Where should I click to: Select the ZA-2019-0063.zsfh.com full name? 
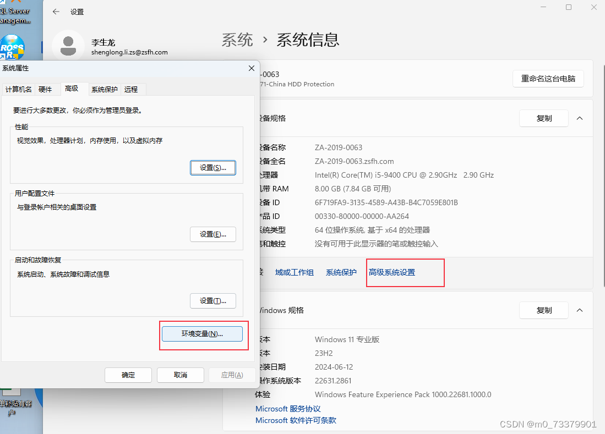point(354,162)
